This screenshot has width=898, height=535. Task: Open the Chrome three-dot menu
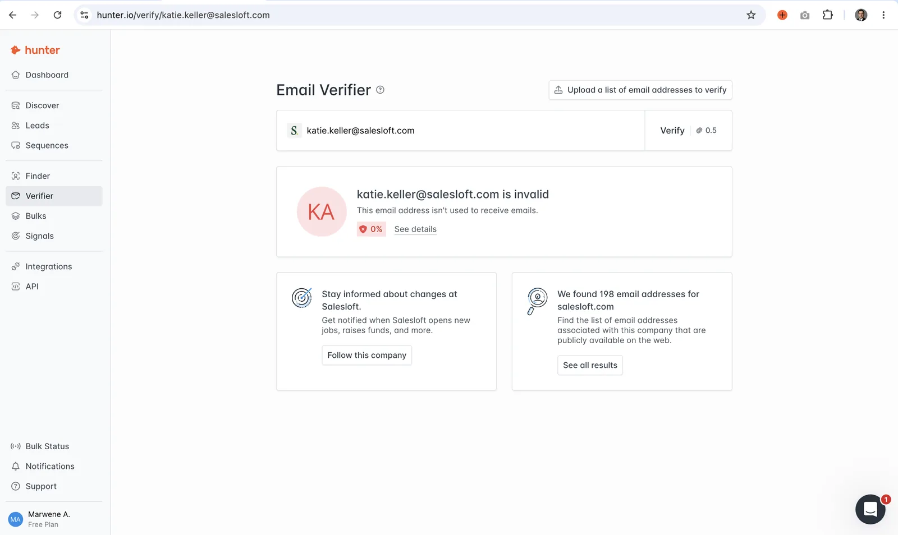tap(883, 15)
